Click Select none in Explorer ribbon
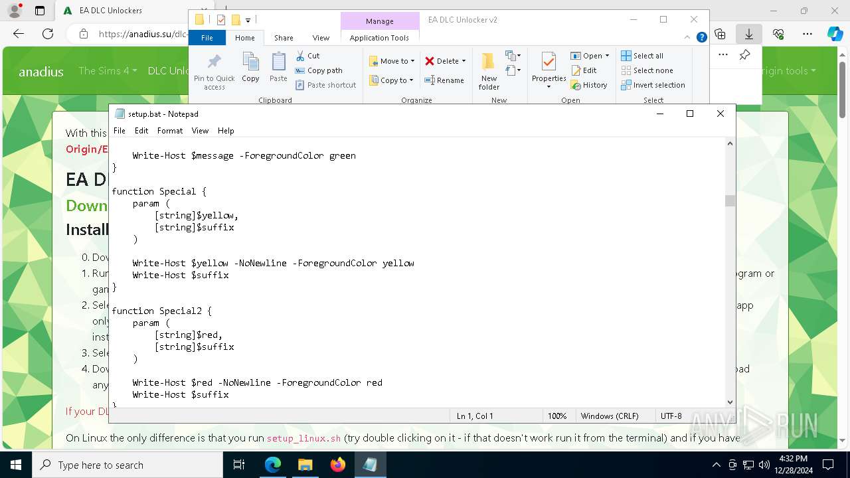Image resolution: width=850 pixels, height=478 pixels. click(647, 70)
